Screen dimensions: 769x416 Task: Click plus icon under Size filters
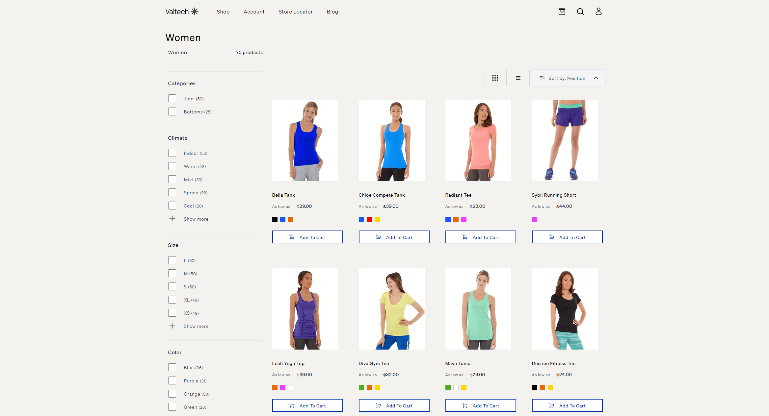[172, 326]
